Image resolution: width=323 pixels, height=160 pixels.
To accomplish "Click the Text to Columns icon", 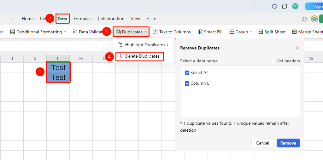I will click(x=155, y=32).
